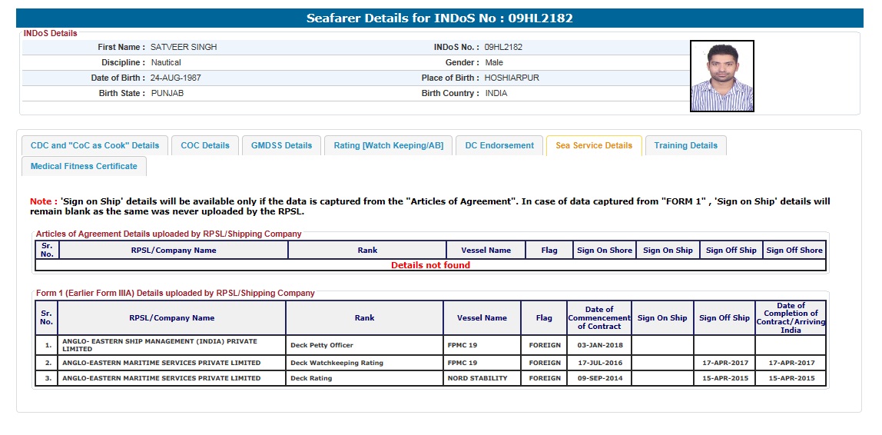
Task: Click the RPSL/Company Name header in Articles table
Action: (174, 250)
